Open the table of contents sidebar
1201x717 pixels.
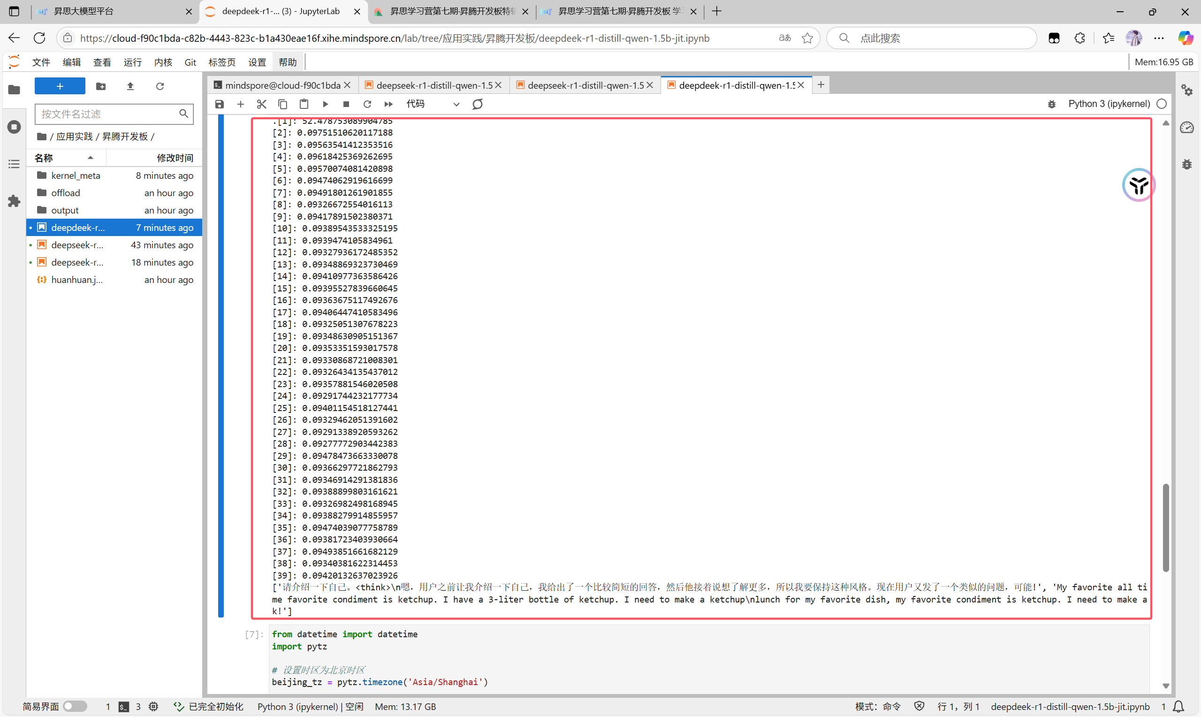[x=14, y=164]
